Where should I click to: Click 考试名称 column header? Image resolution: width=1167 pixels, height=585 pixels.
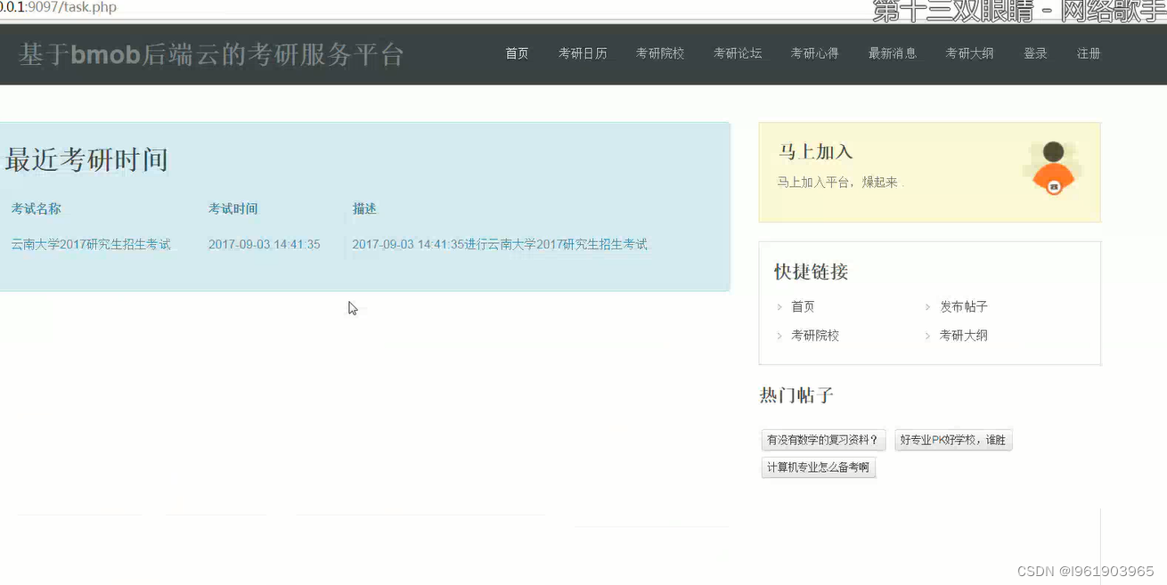(x=37, y=208)
